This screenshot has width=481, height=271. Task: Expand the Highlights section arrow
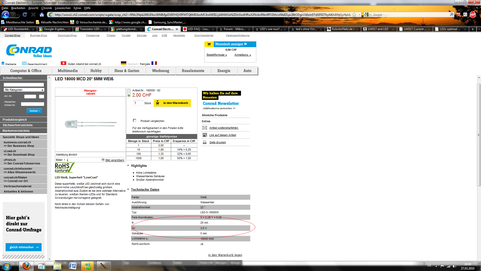[x=128, y=166]
